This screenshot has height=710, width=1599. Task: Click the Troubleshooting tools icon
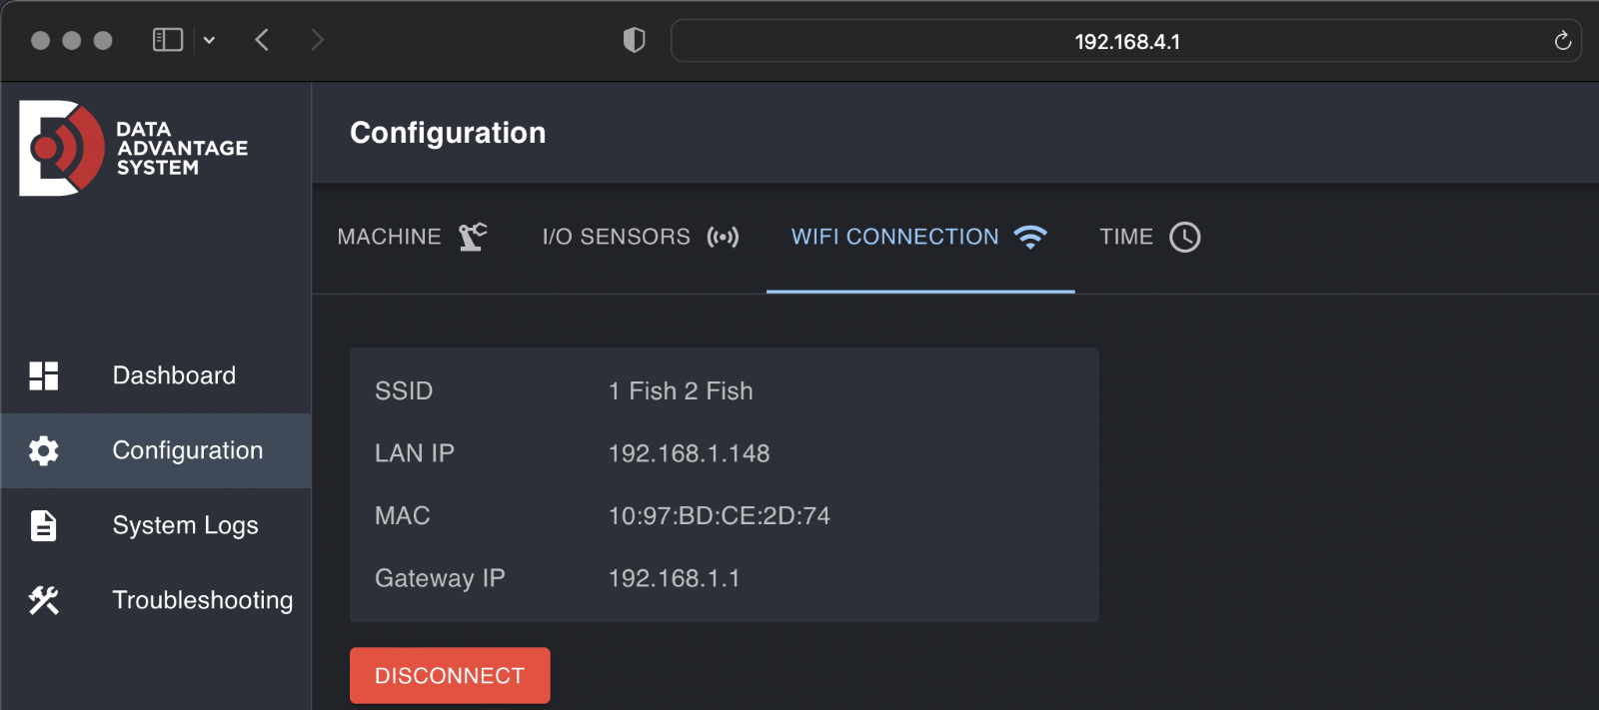coord(44,600)
